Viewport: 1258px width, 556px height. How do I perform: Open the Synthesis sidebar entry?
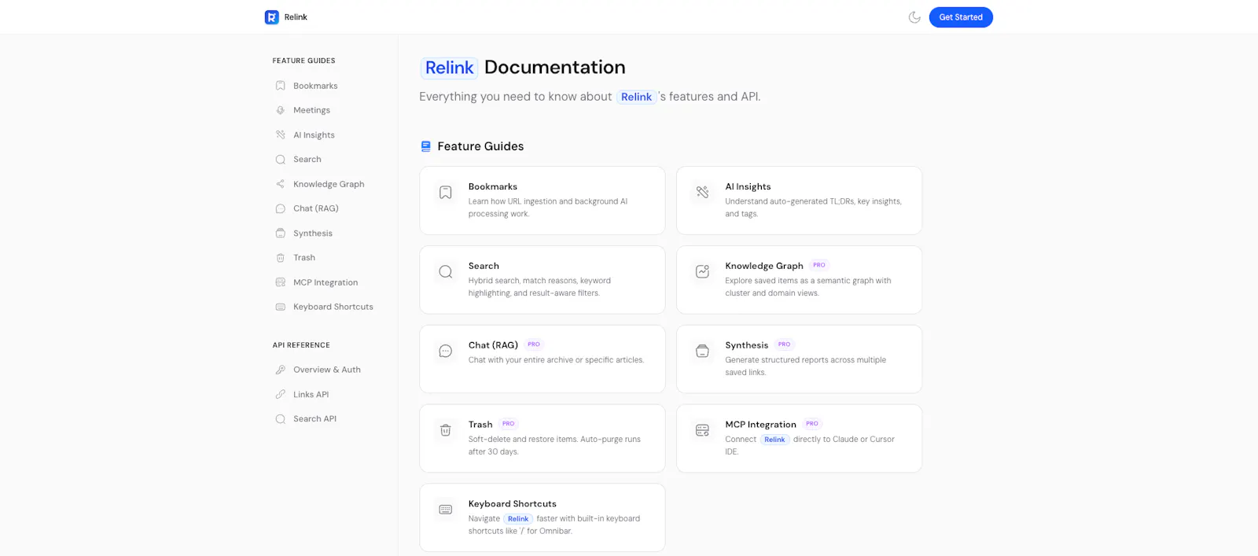click(x=313, y=234)
